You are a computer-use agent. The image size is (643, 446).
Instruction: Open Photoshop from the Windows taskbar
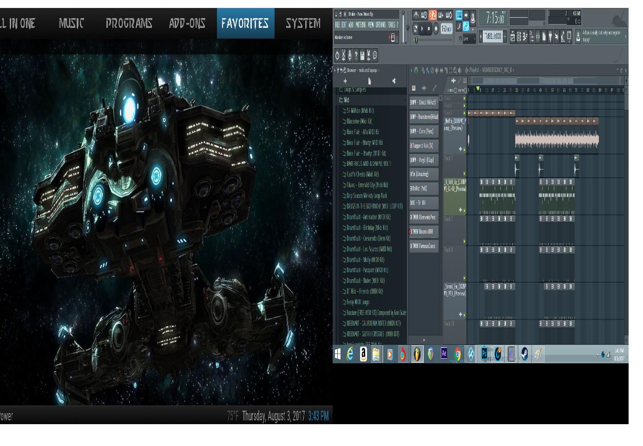[x=484, y=354]
